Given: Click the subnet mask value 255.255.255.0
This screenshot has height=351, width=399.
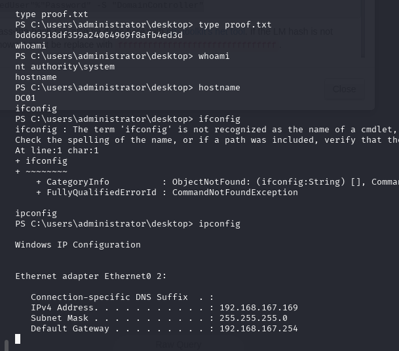Looking at the screenshot, I should point(254,318).
